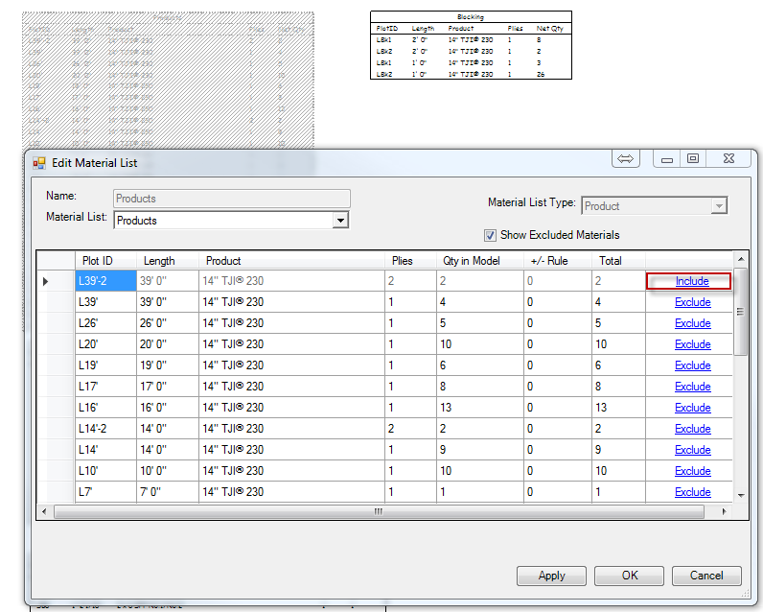Click the scroll down arrow of table
Screen dimensions: 763x612
coord(741,496)
